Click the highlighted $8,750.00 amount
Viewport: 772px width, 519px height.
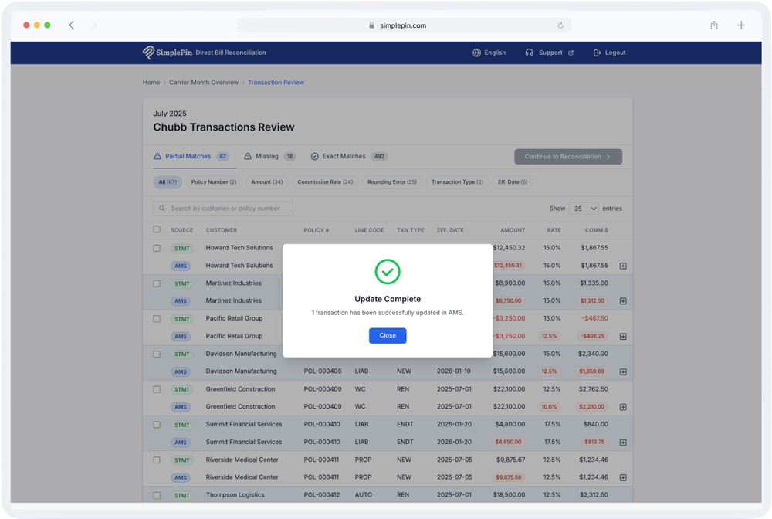[x=509, y=301]
